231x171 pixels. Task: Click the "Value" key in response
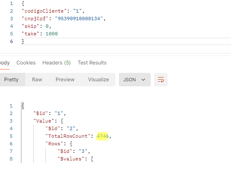click(44, 121)
